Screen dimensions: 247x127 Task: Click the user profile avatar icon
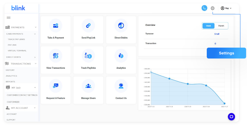click(x=222, y=8)
